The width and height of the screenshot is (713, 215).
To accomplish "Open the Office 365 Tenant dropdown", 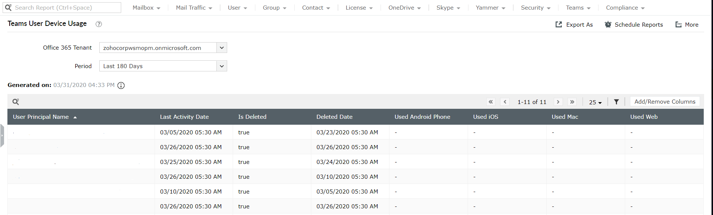I will pos(222,48).
